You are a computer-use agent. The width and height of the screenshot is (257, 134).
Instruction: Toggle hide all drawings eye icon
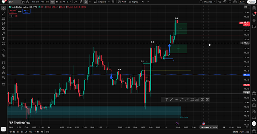point(3,77)
